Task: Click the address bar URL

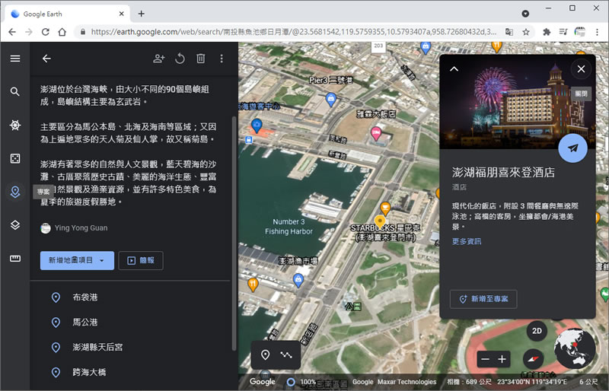Action: [x=293, y=32]
